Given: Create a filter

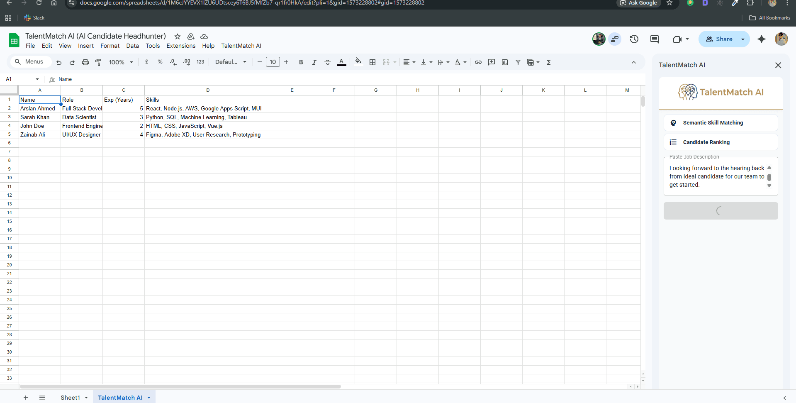Looking at the screenshot, I should 518,62.
